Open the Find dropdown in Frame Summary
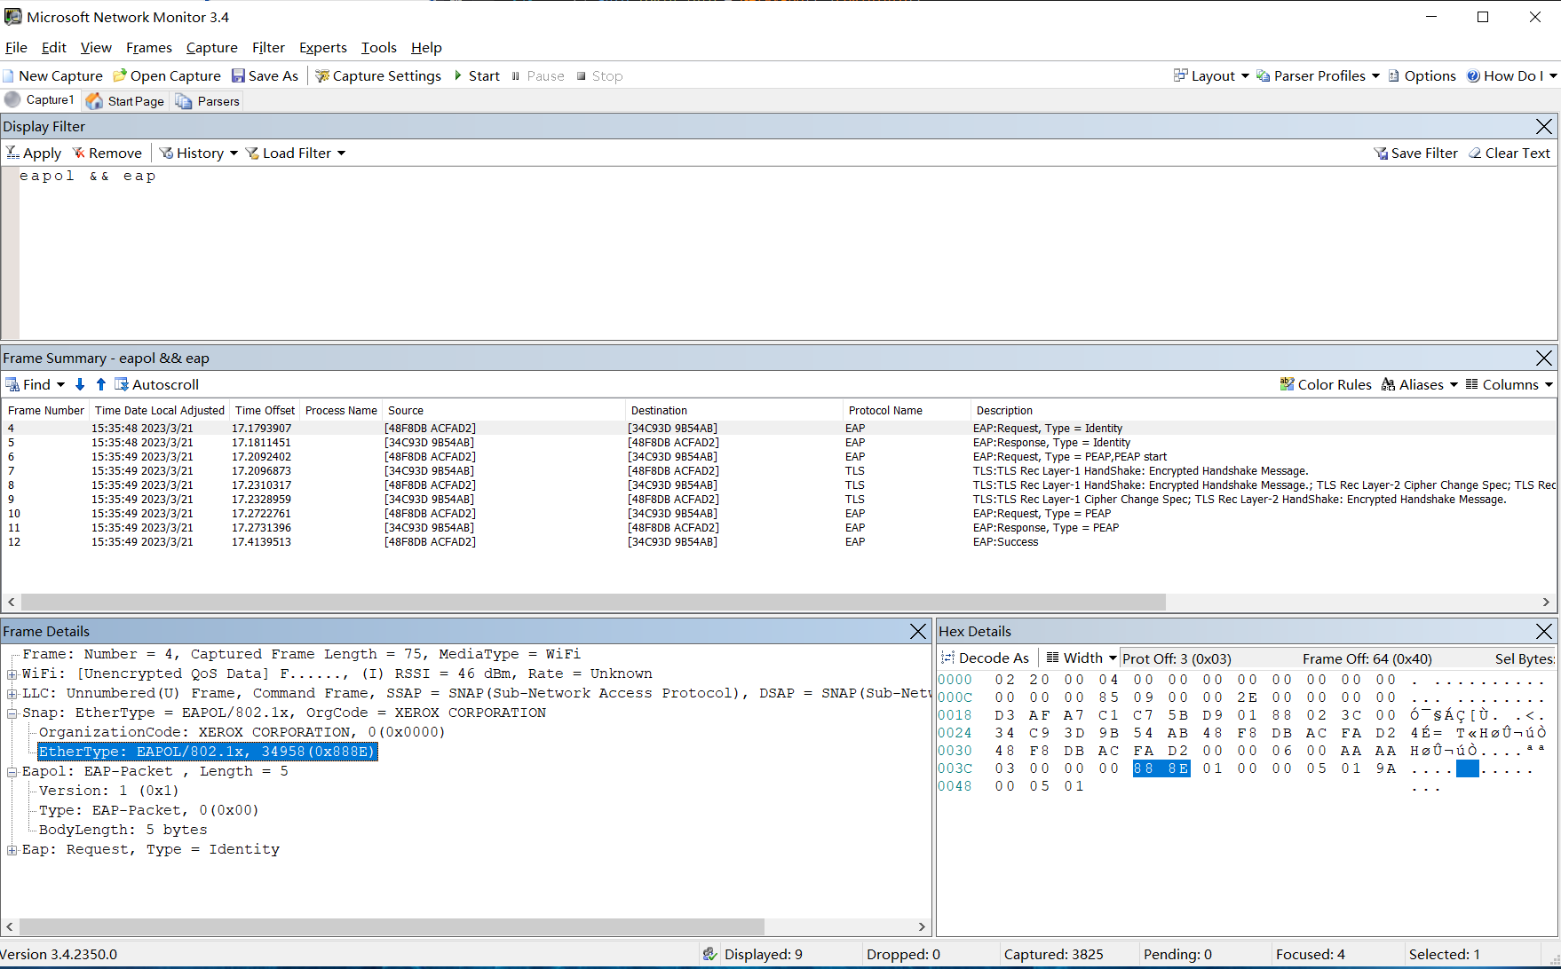This screenshot has width=1561, height=969. coord(36,385)
